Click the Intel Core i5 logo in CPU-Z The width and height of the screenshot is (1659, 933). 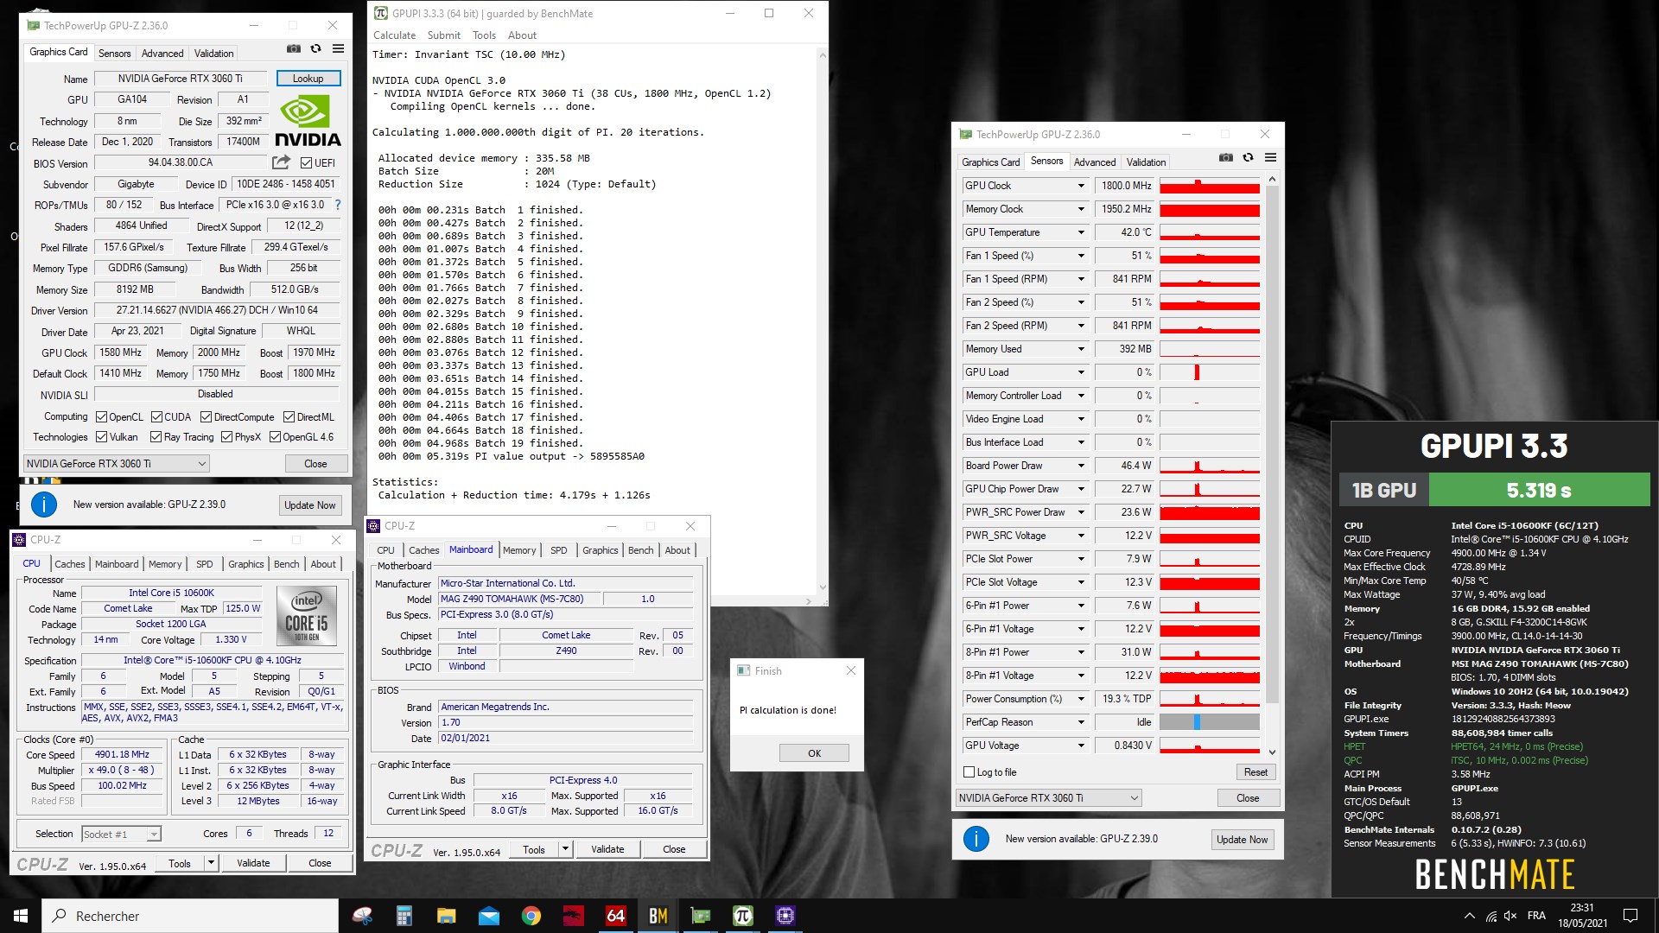307,616
